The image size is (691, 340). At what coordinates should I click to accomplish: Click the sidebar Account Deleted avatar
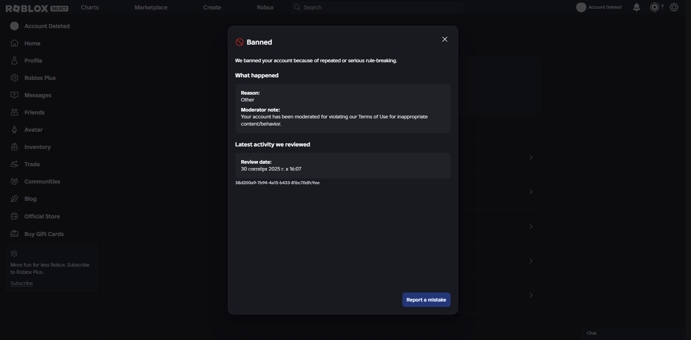pos(14,26)
